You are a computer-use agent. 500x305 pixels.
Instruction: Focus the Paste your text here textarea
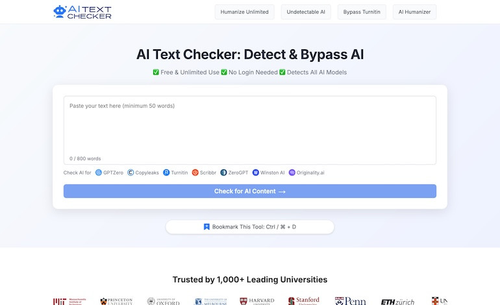(x=250, y=130)
